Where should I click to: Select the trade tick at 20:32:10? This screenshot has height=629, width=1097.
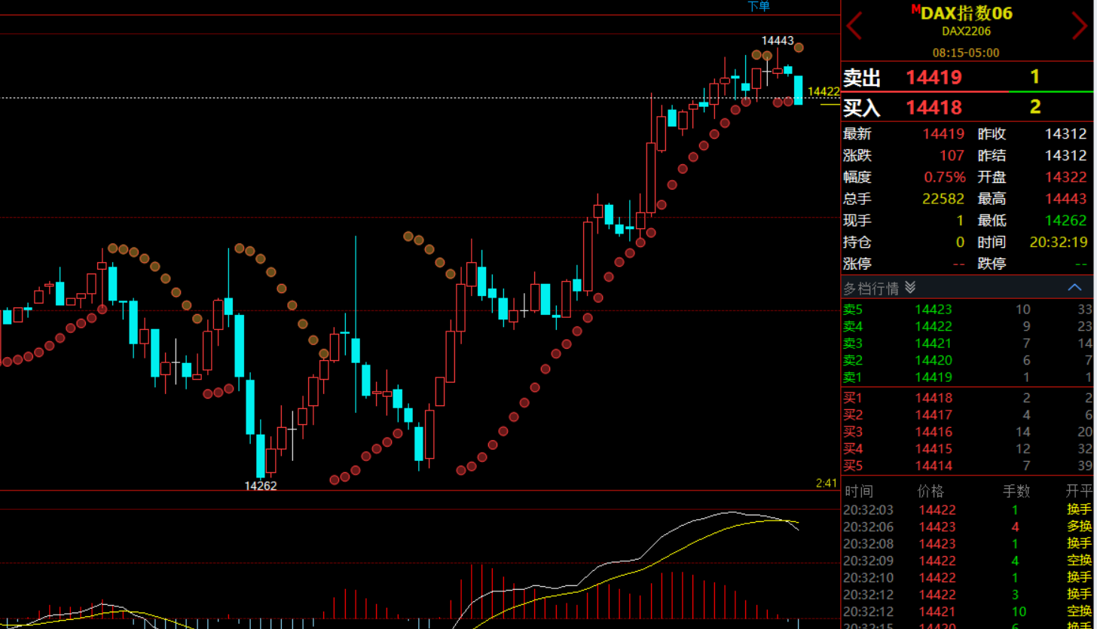point(967,578)
